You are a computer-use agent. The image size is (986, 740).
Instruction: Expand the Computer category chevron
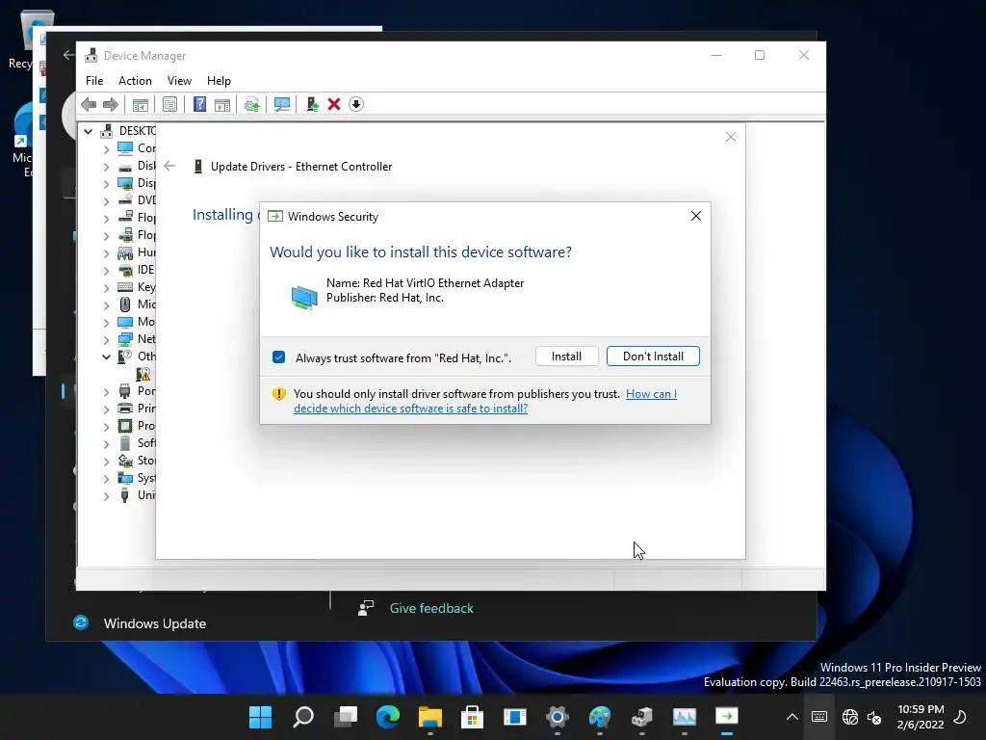(x=106, y=149)
